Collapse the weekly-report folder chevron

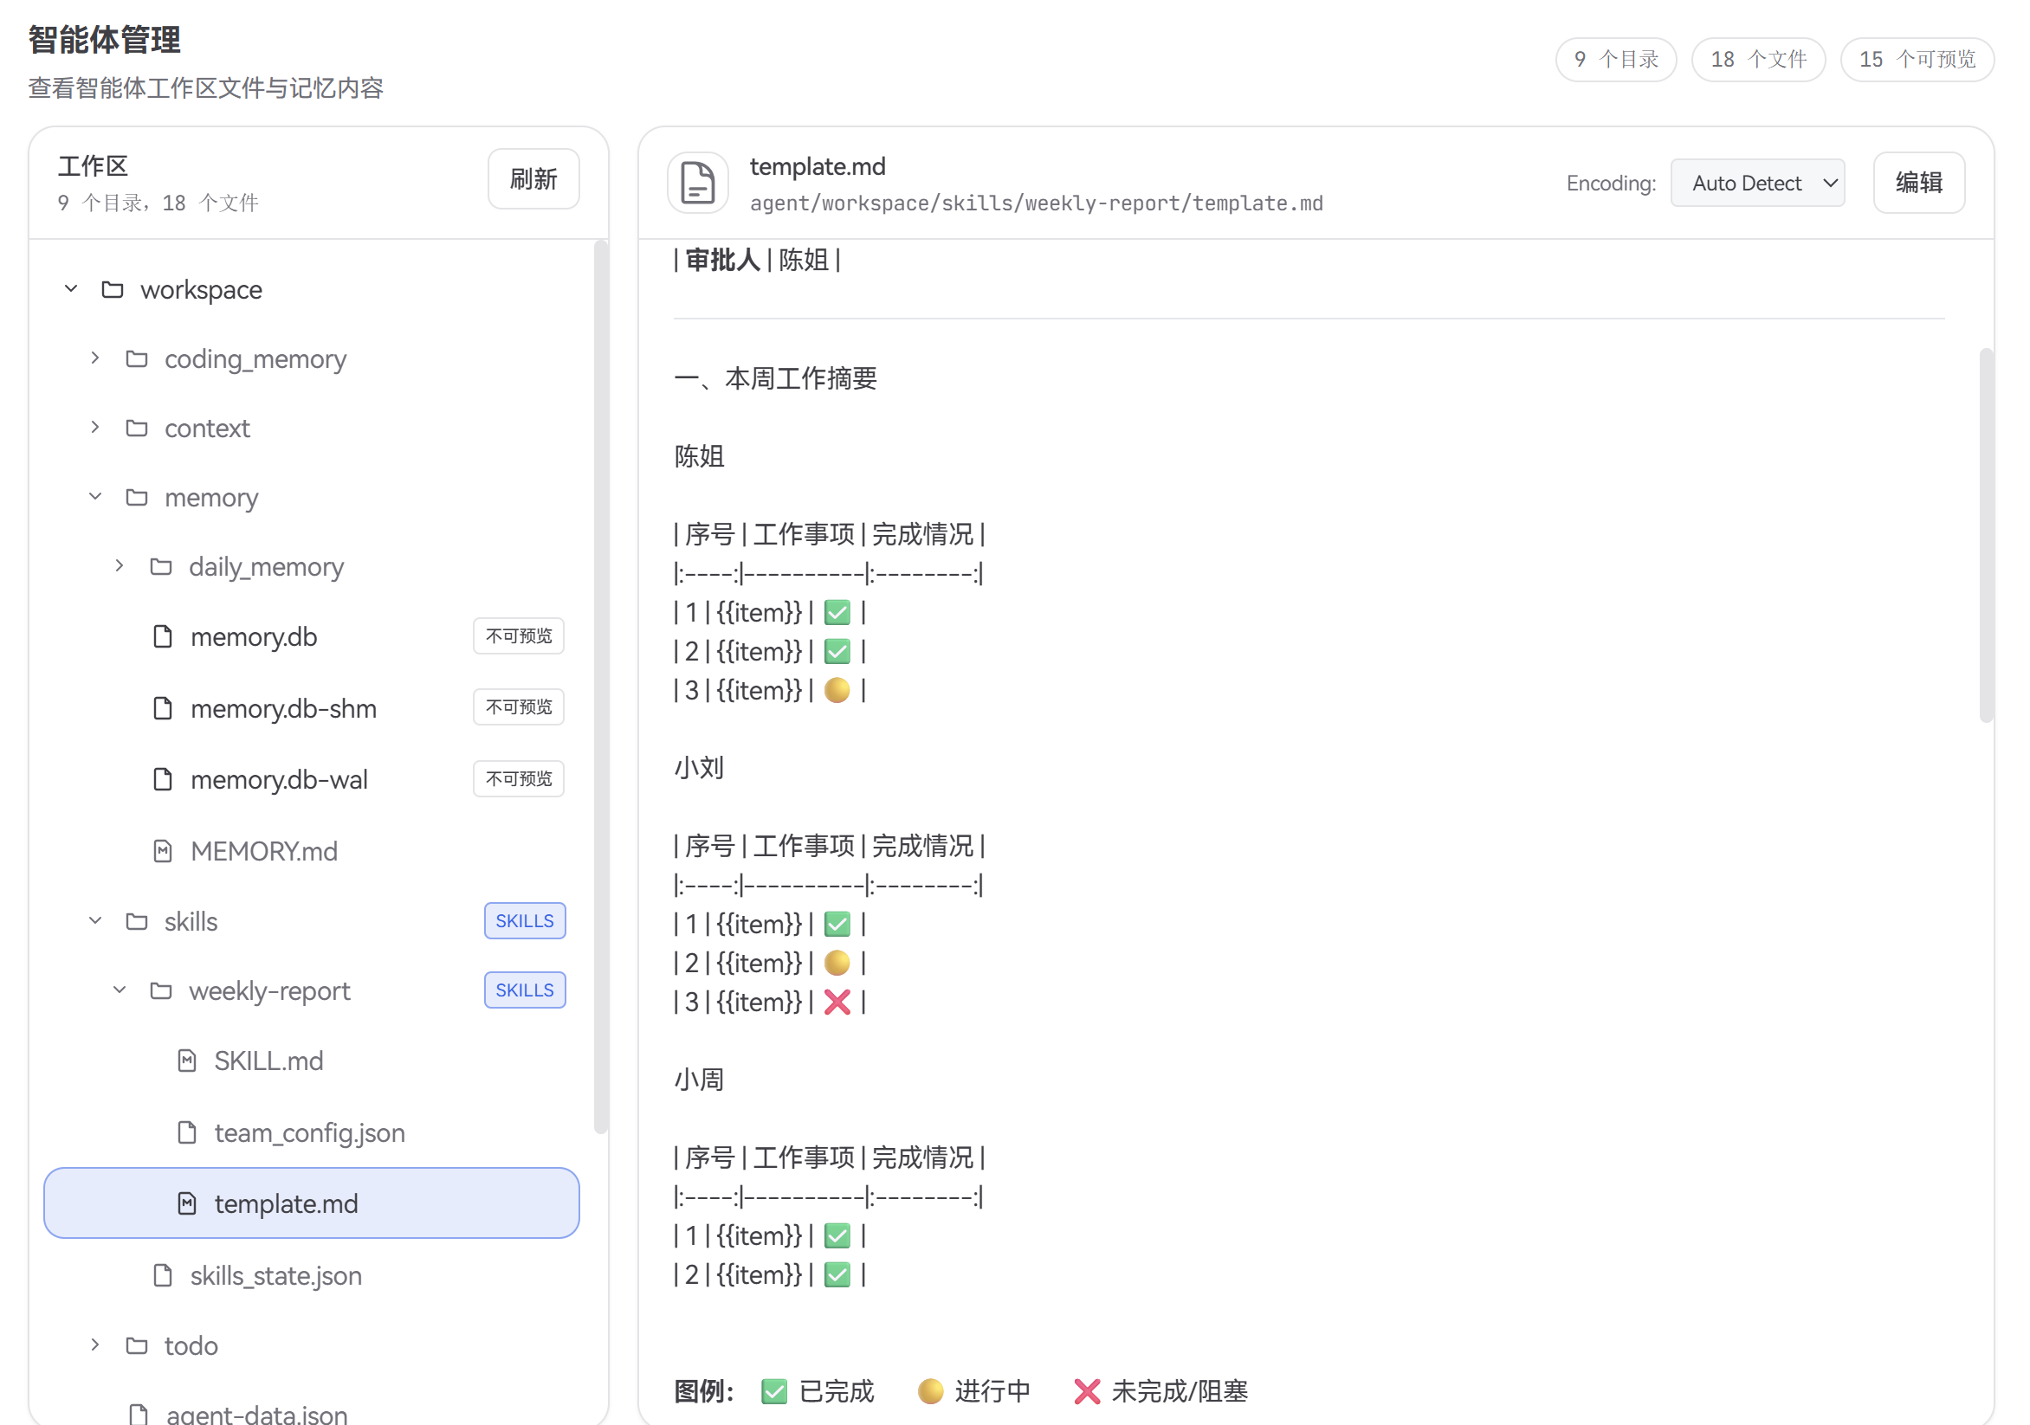tap(120, 990)
